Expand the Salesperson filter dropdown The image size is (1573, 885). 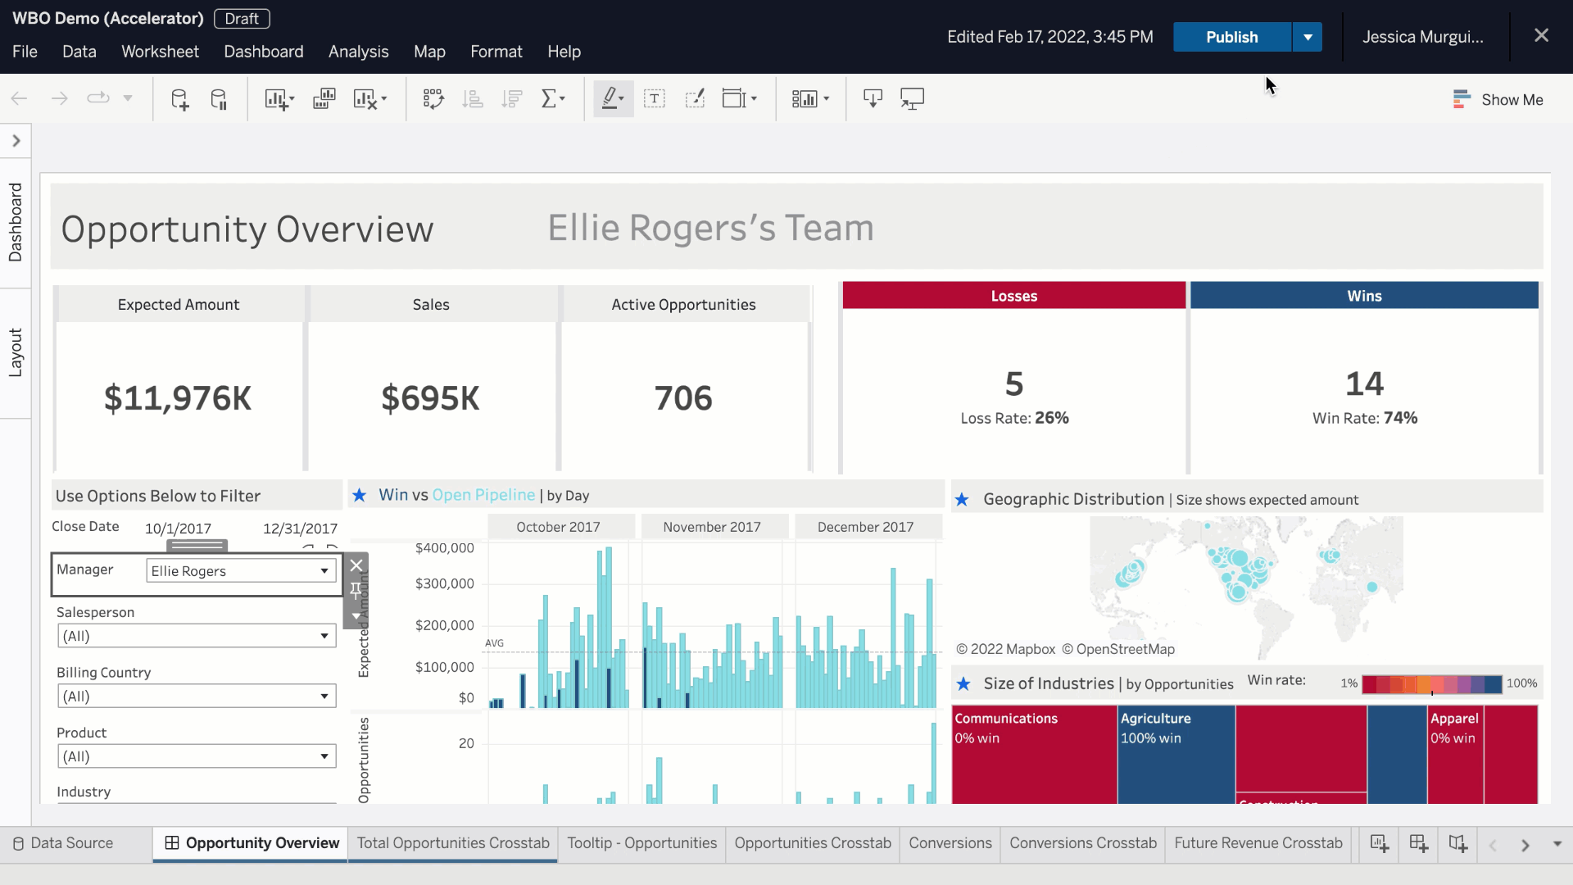coord(324,635)
